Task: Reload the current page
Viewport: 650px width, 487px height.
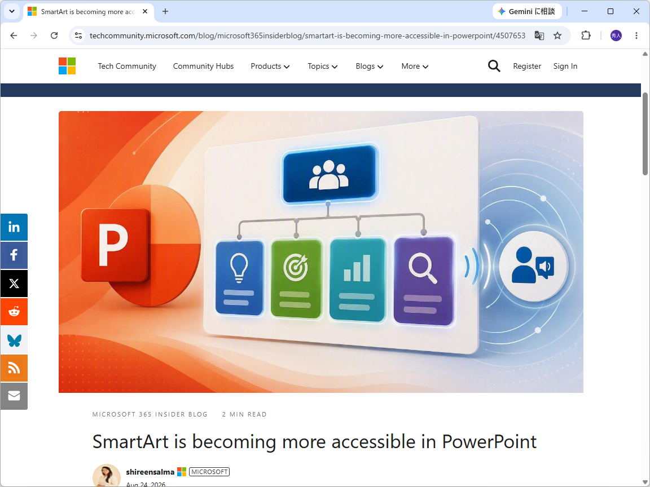Action: click(54, 36)
